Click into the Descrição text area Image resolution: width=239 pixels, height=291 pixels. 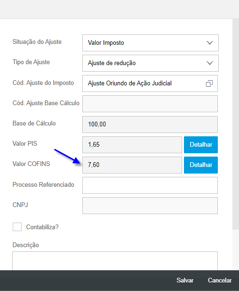tap(115, 261)
